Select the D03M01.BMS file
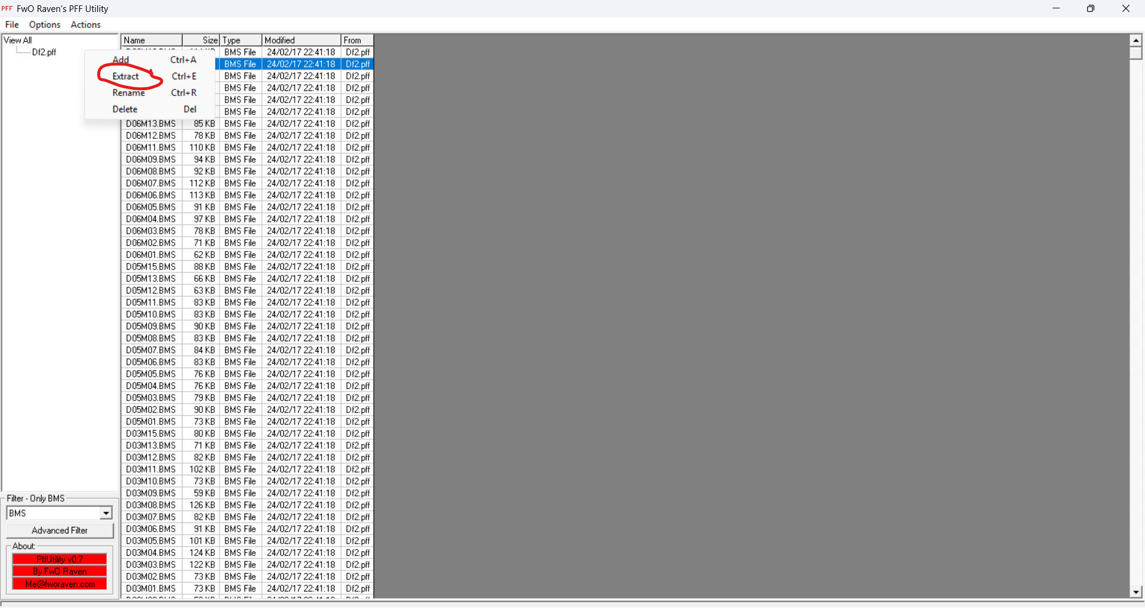The image size is (1145, 608). [x=151, y=588]
